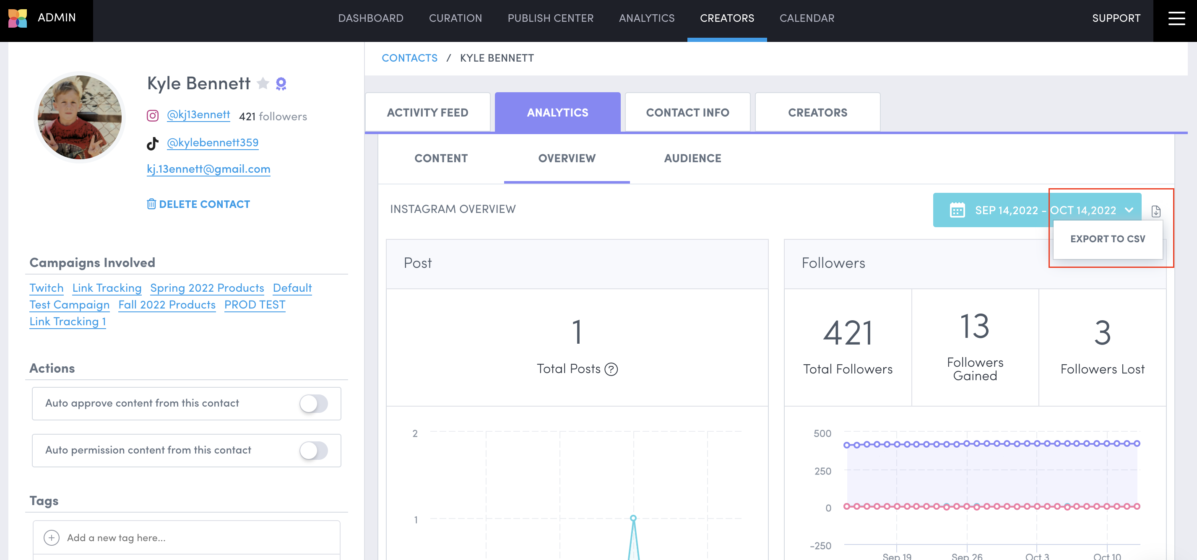Click the favorite star beside Kyle Bennett

point(263,83)
